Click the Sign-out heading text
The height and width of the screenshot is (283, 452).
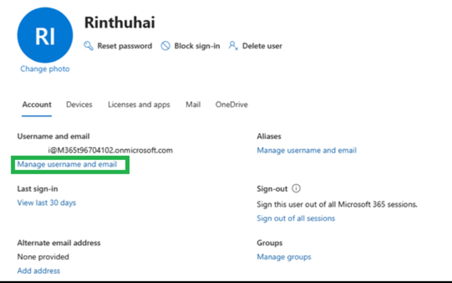tap(272, 189)
